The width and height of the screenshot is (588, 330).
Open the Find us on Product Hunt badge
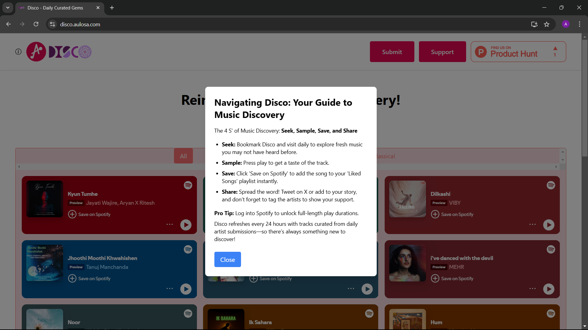tap(518, 52)
